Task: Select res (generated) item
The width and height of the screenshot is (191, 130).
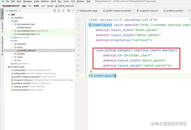Action: click(x=20, y=64)
